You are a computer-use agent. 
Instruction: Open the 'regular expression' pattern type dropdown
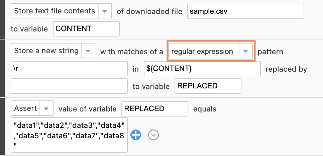pos(211,51)
